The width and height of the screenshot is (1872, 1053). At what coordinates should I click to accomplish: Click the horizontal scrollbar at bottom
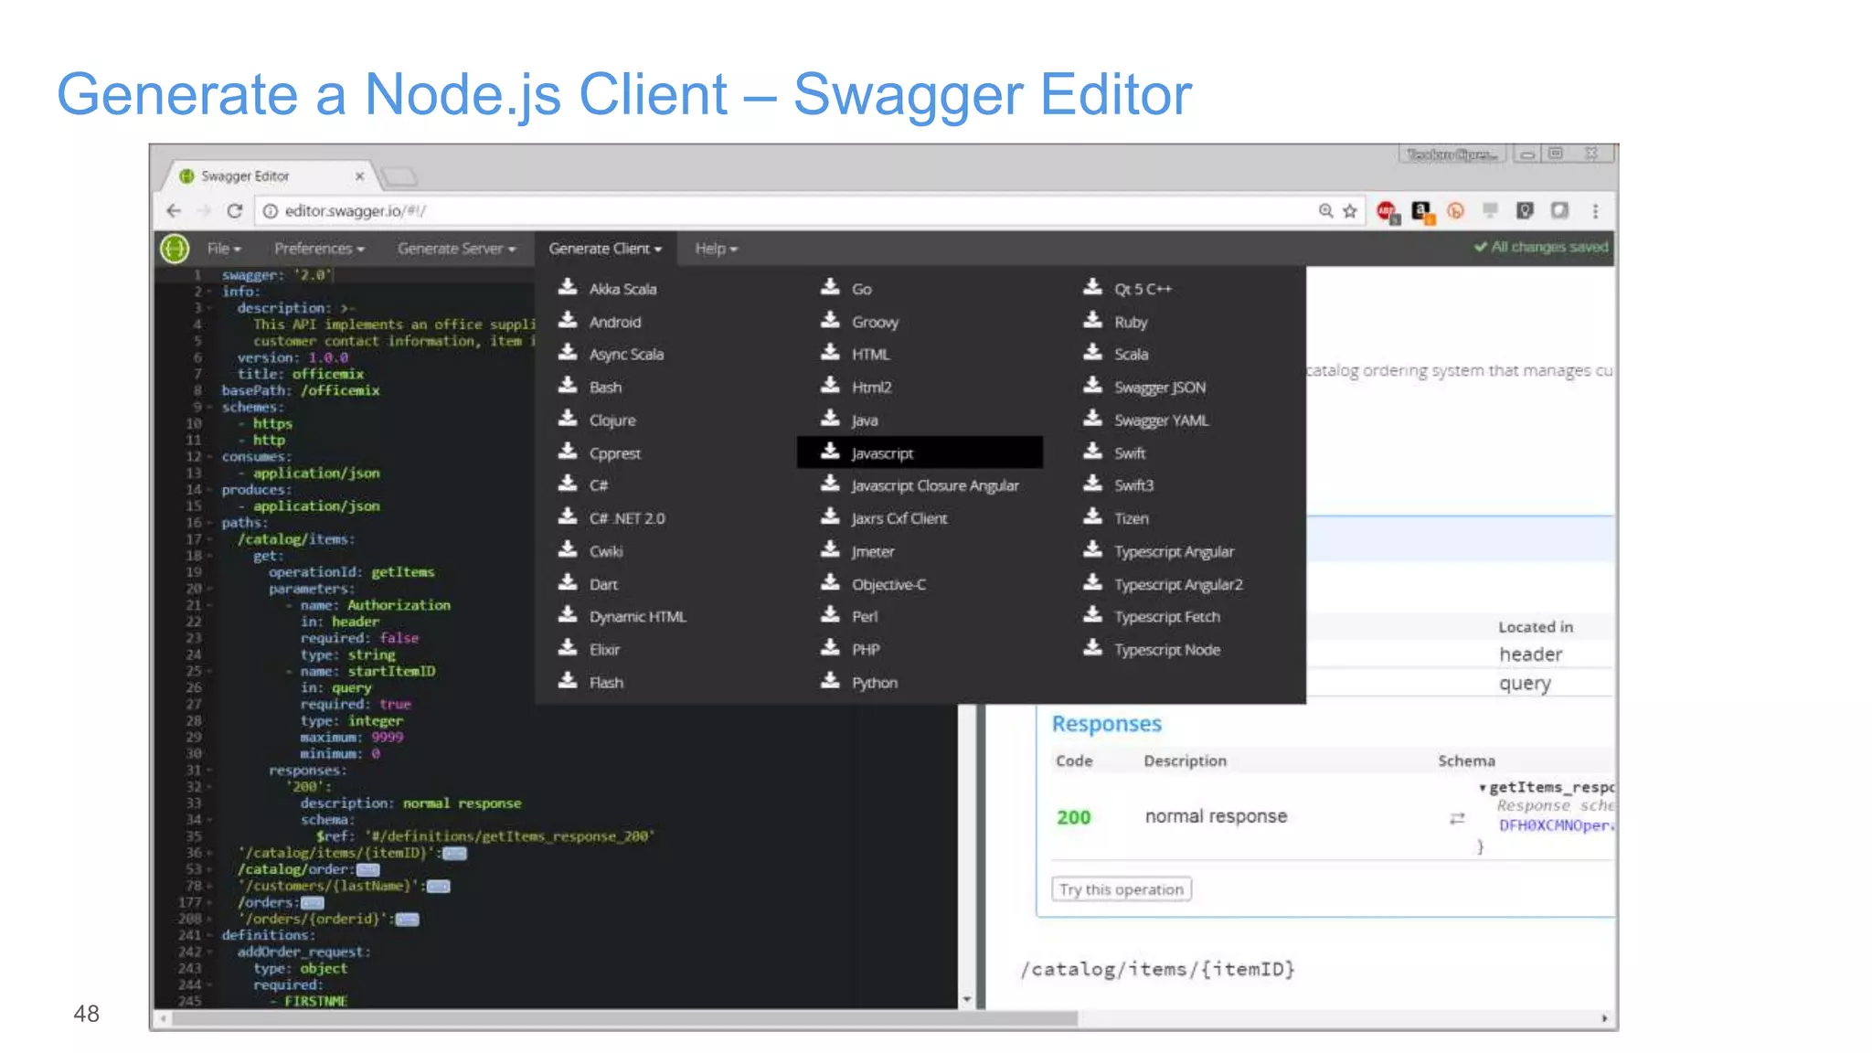click(624, 1017)
